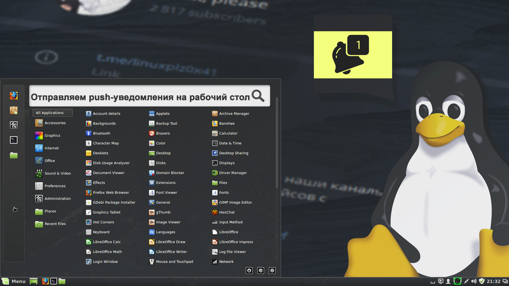Select the Administration category
The height and width of the screenshot is (286, 509).
[x=57, y=199]
